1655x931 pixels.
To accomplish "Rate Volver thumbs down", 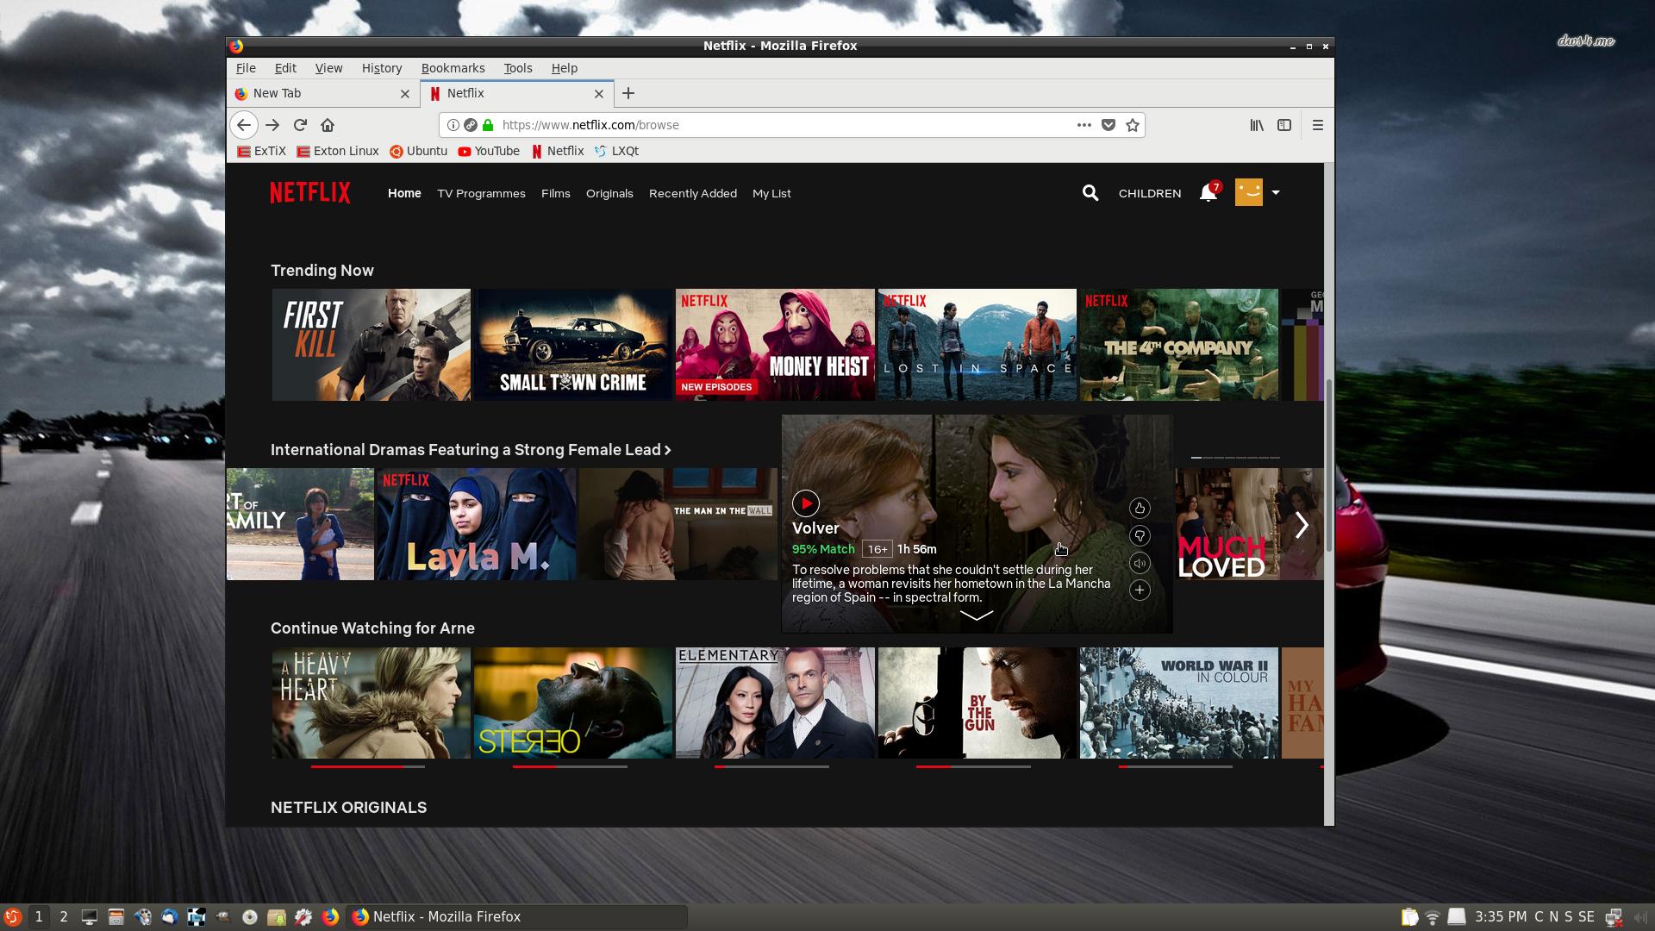I will click(x=1140, y=535).
